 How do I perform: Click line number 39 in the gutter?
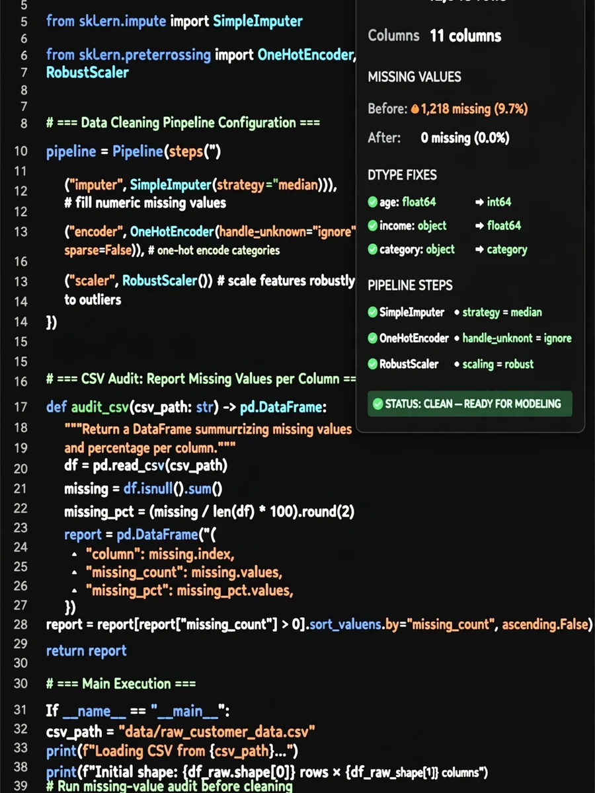[x=20, y=785]
